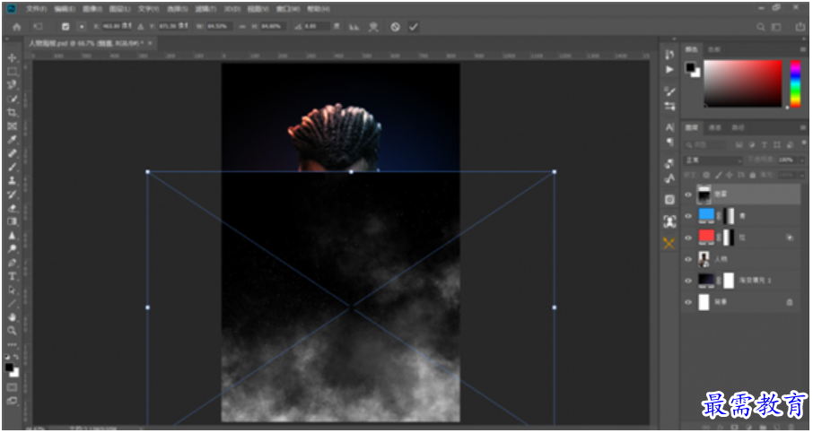The width and height of the screenshot is (813, 433).
Task: Click the Home icon in options bar
Action: tap(17, 27)
